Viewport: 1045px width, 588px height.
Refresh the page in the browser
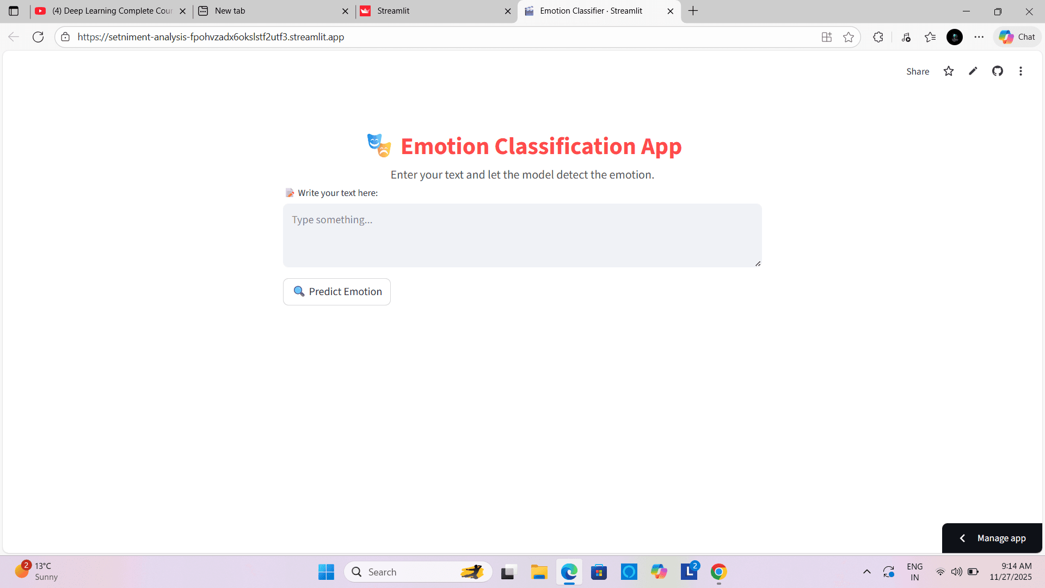[x=38, y=37]
